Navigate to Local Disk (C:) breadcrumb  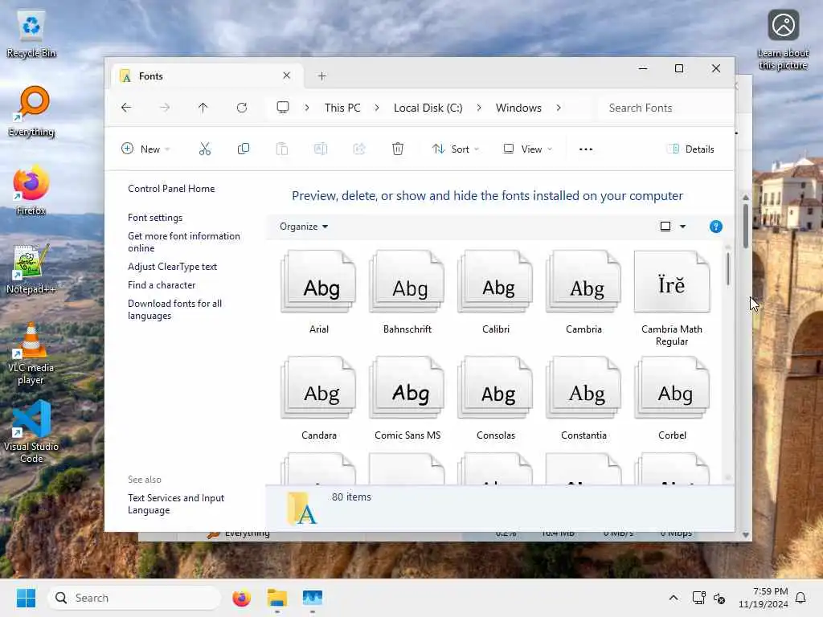coord(428,108)
